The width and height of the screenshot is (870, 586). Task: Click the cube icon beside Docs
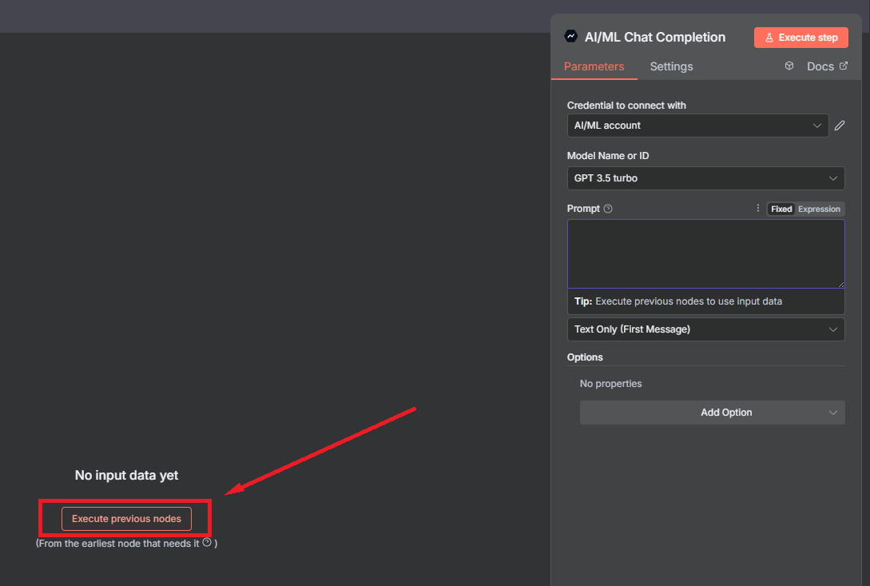click(x=789, y=66)
